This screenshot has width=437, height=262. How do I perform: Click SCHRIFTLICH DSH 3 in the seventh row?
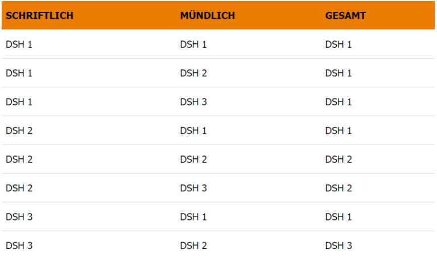(x=19, y=217)
